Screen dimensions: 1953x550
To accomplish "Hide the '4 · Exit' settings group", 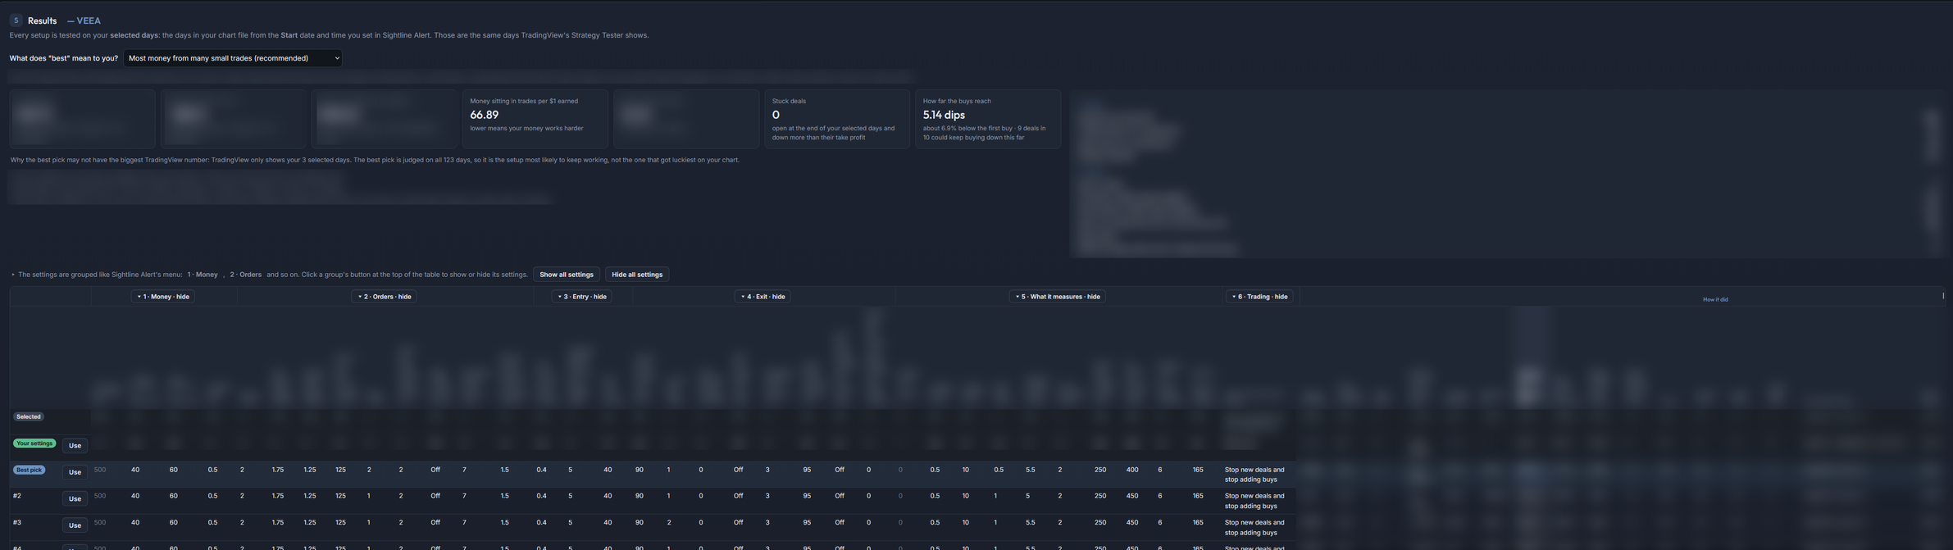I will click(763, 297).
